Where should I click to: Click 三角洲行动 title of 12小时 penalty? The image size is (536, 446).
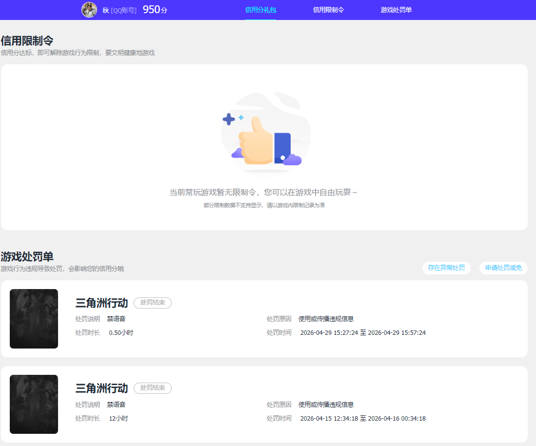tap(101, 388)
